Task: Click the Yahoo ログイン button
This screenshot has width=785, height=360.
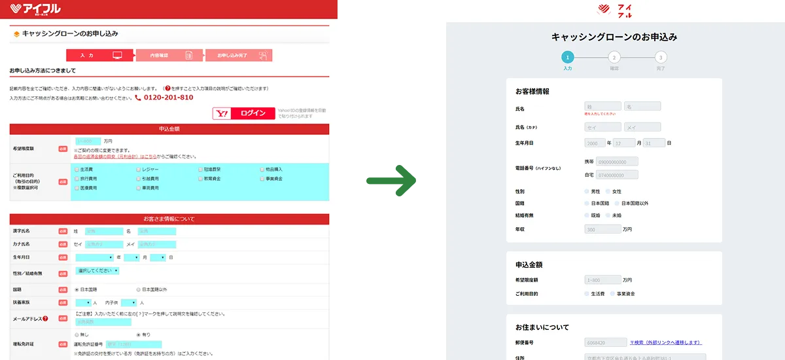Action: coord(243,113)
